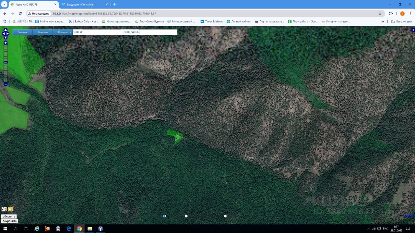Open the Министерство иму... bookmark
415x233 pixels.
click(116, 22)
